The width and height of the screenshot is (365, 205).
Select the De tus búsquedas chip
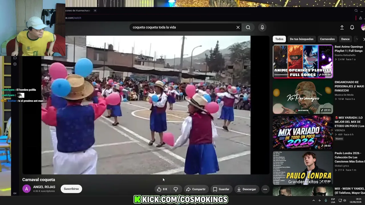[x=302, y=39]
